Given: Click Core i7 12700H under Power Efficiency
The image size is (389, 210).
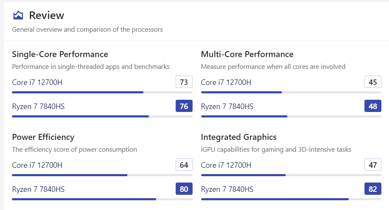Looking at the screenshot, I should 37,165.
